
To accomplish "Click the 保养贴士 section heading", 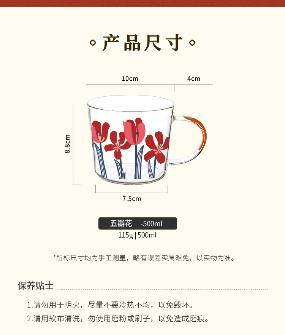I will 35,286.
